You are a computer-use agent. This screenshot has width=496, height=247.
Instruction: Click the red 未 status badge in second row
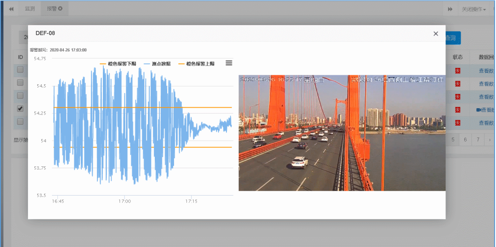(457, 83)
